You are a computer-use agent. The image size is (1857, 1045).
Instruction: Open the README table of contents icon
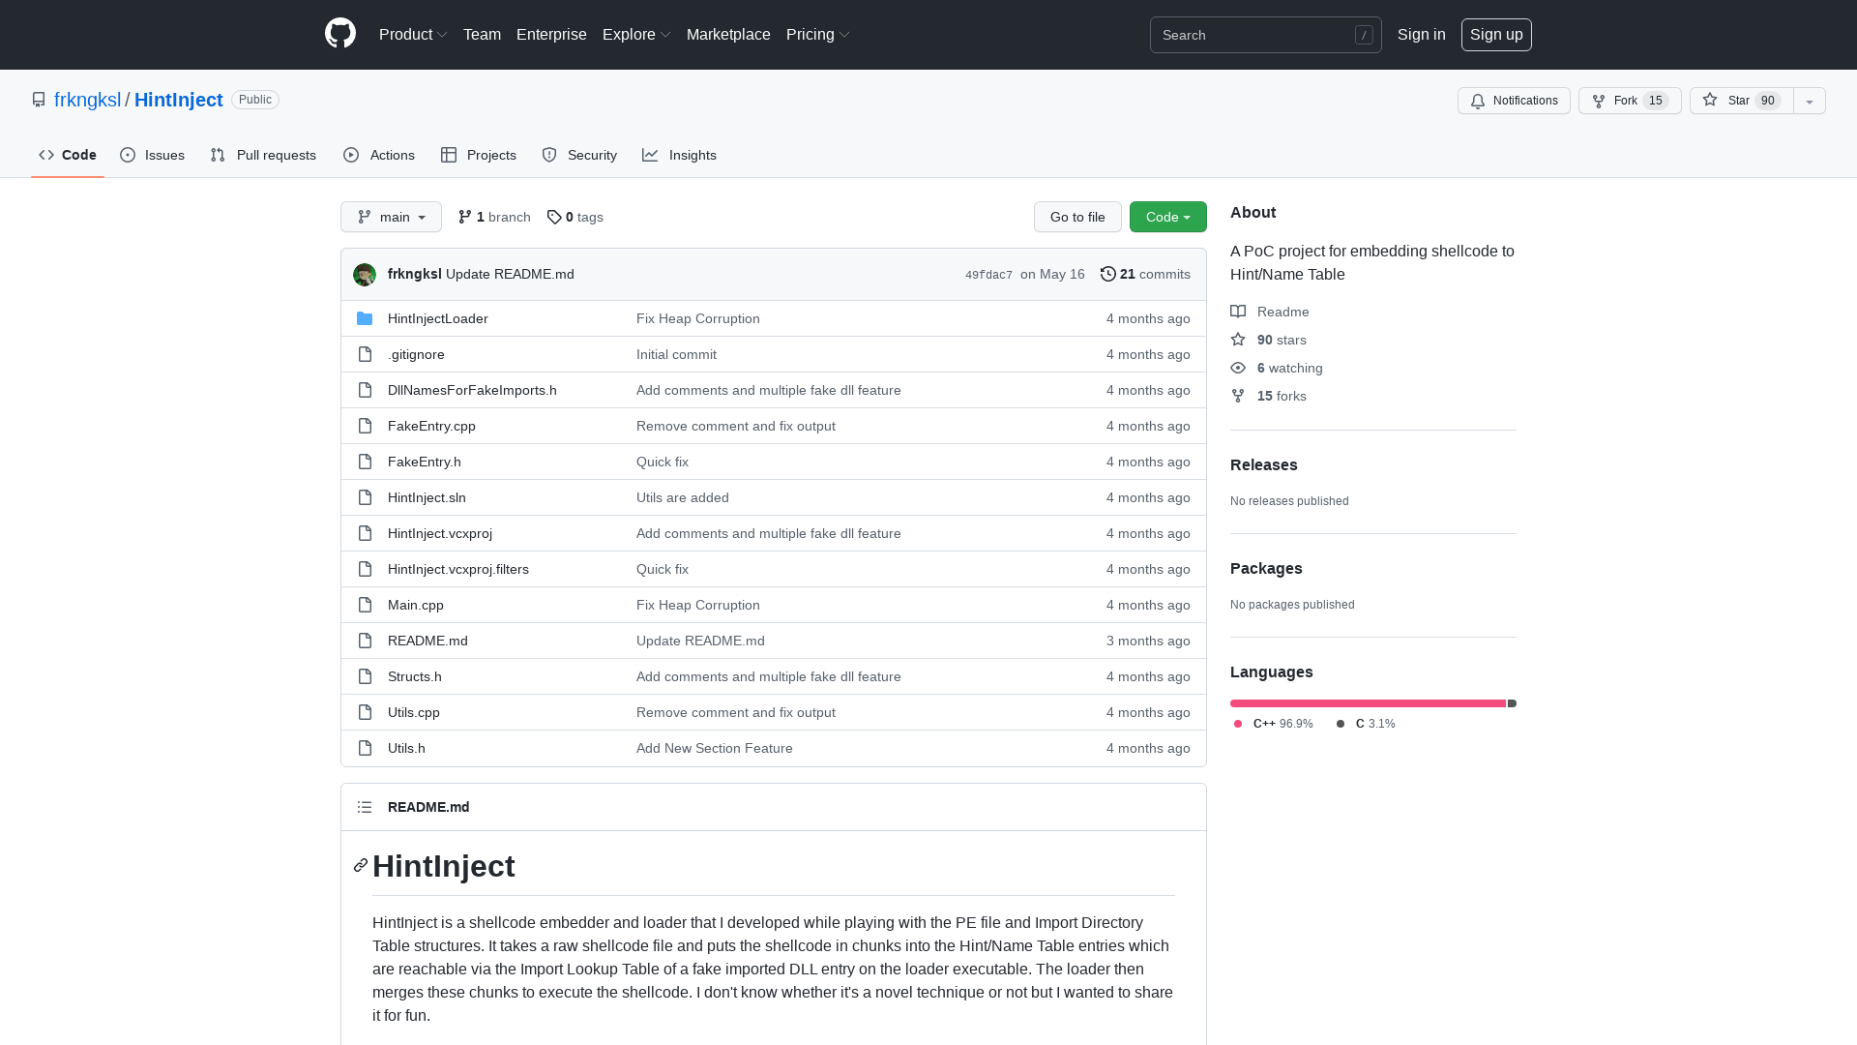pos(365,807)
